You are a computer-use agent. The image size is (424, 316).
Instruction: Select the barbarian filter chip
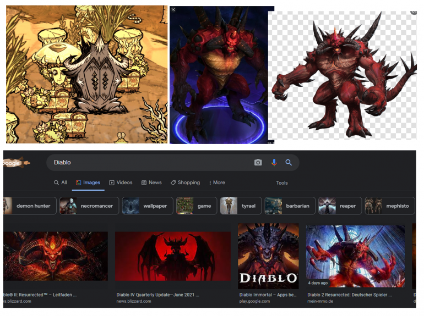pos(290,206)
